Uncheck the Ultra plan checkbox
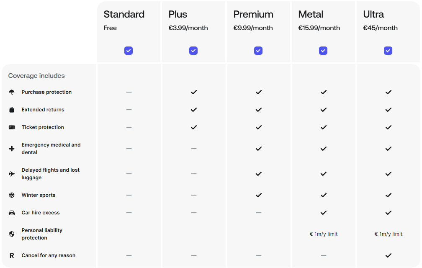The width and height of the screenshot is (422, 268). (388, 51)
